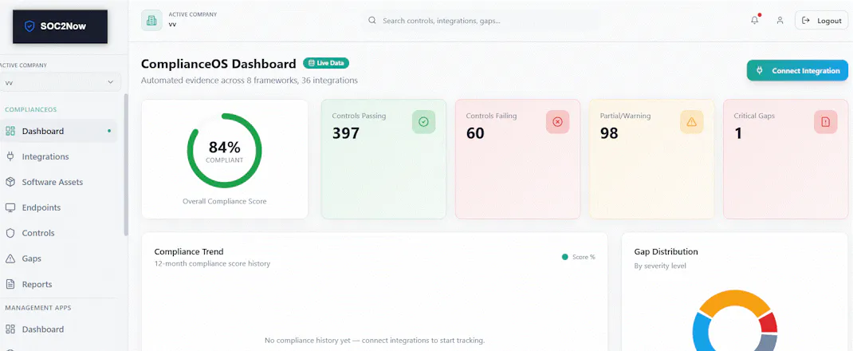The width and height of the screenshot is (853, 351).
Task: Click the Endpoints monitor icon
Action: pyautogui.click(x=10, y=208)
